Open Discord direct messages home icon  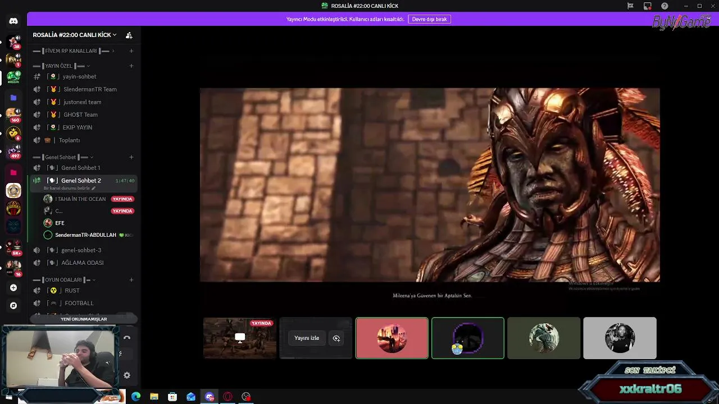[x=13, y=21]
